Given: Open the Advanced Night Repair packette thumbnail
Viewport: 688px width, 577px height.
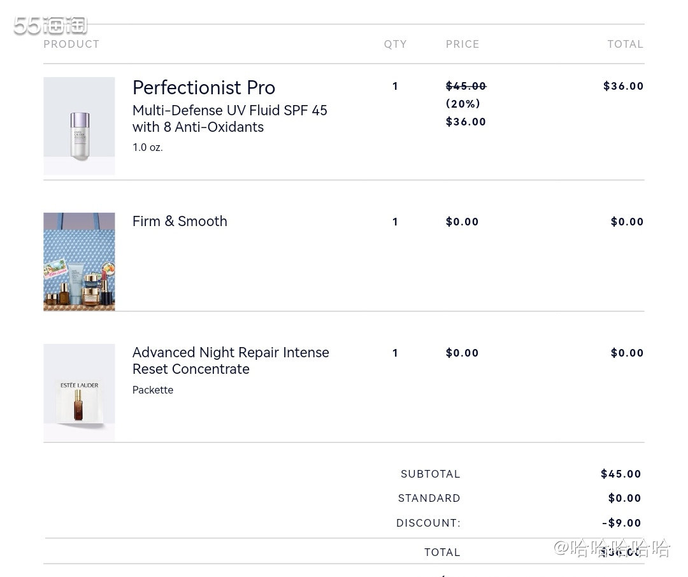Looking at the screenshot, I should coord(79,393).
